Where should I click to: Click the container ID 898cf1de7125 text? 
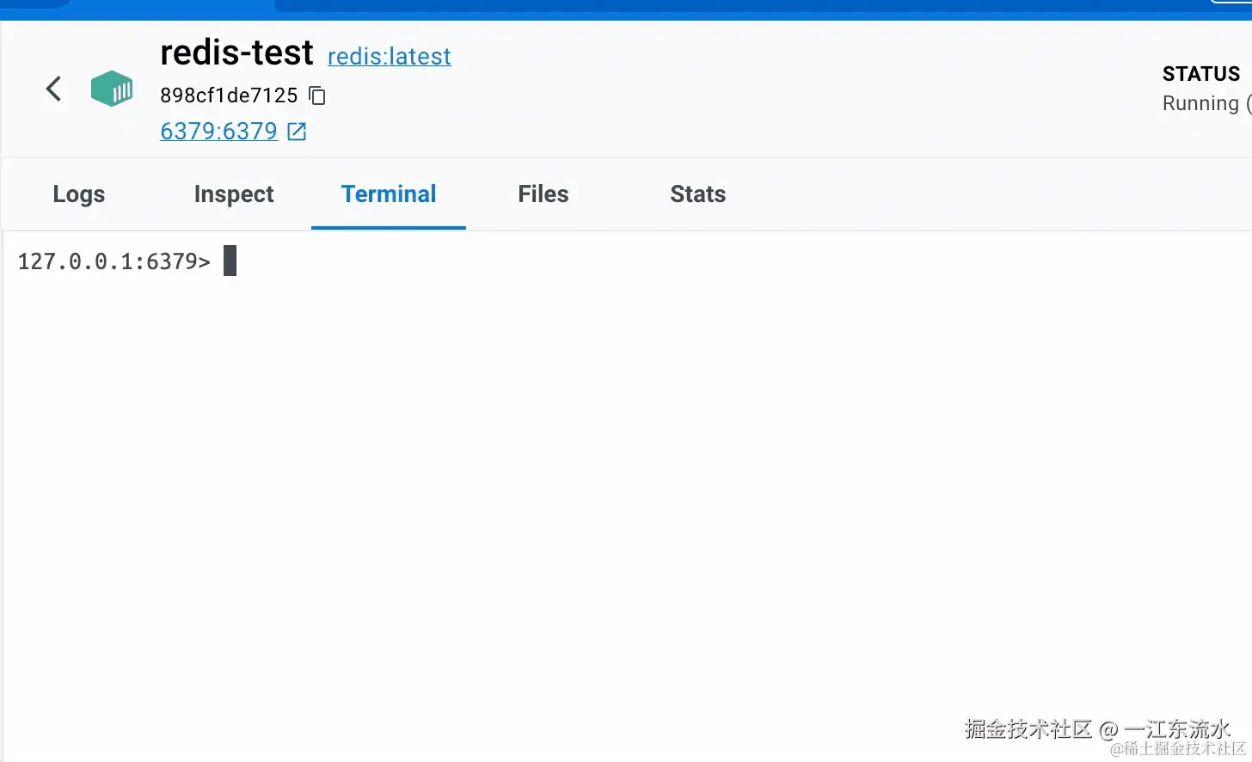pyautogui.click(x=229, y=95)
